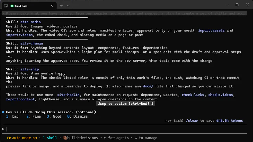Viewport: 253px width, 142px height.
Task: Click the left arrow for agents hint
Action: [x=116, y=138]
